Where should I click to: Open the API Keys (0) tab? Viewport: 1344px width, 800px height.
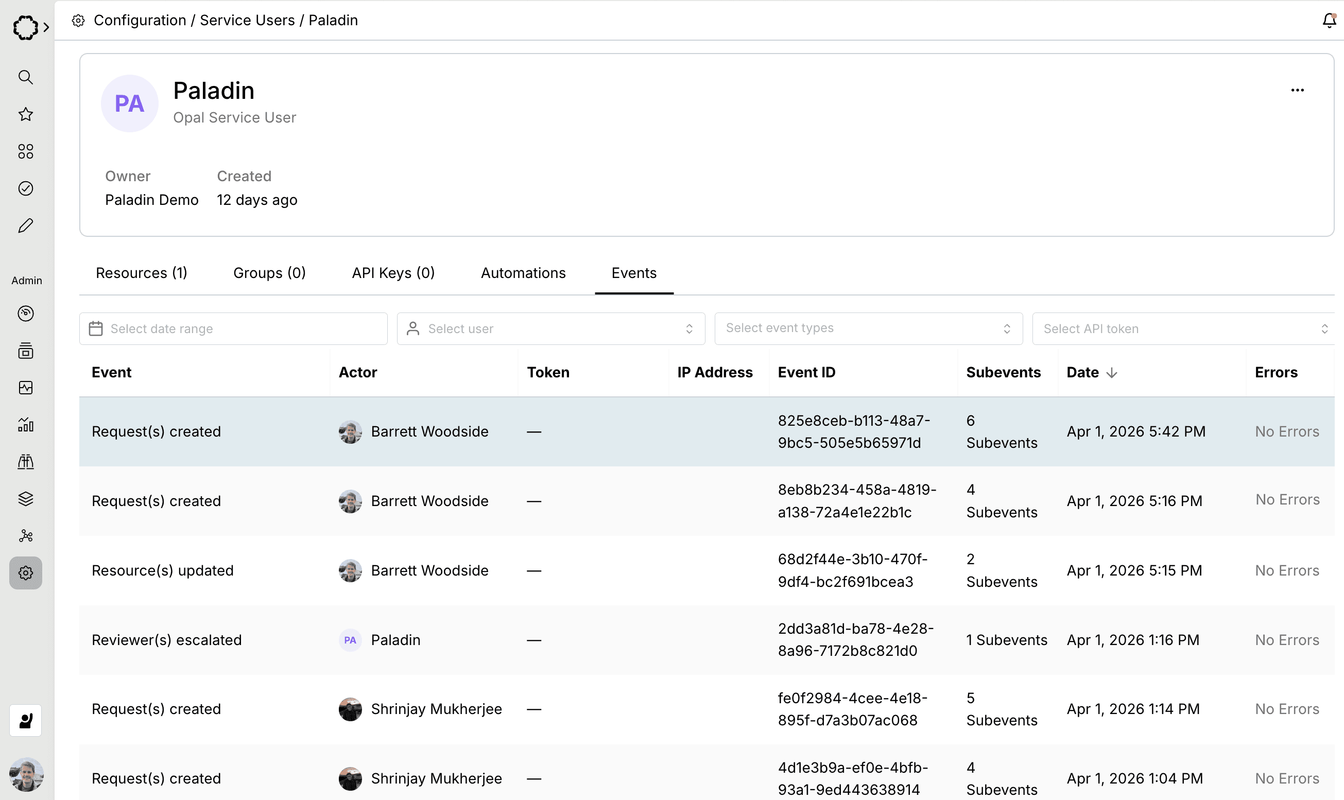[x=393, y=273]
